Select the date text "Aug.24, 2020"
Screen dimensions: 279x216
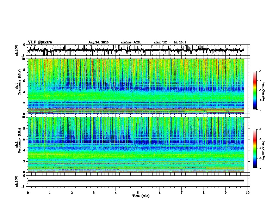pyautogui.click(x=98, y=42)
